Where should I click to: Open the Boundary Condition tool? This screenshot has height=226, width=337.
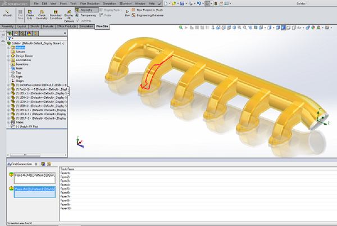point(56,16)
